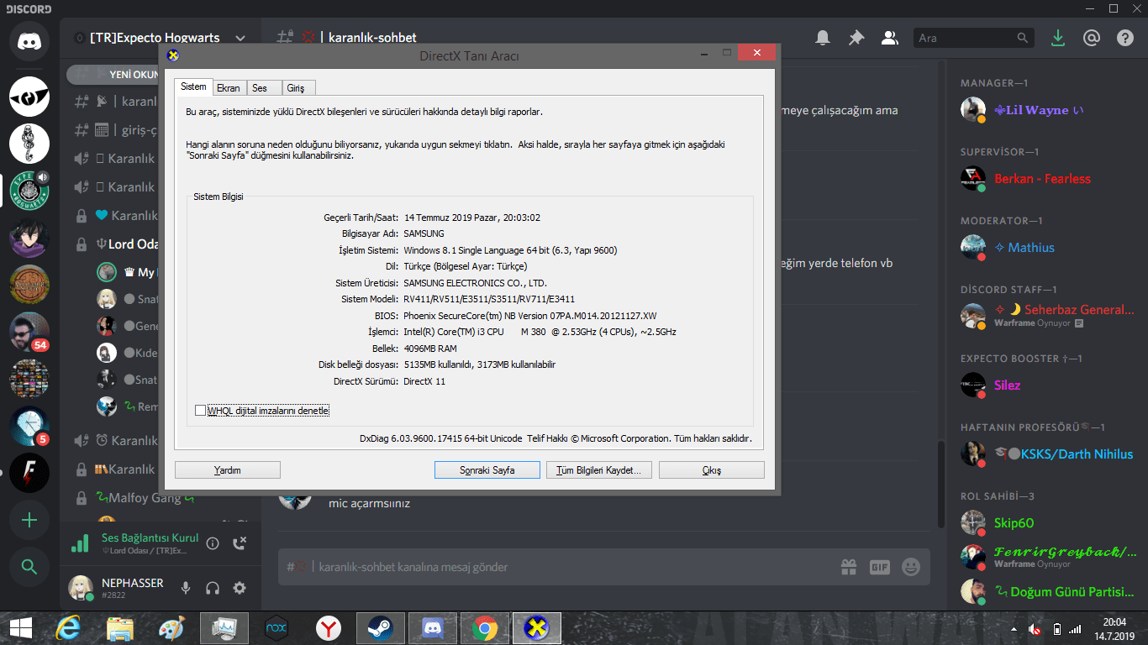
Task: Click the Ses Bağlantısı Kurul status text
Action: click(x=150, y=537)
